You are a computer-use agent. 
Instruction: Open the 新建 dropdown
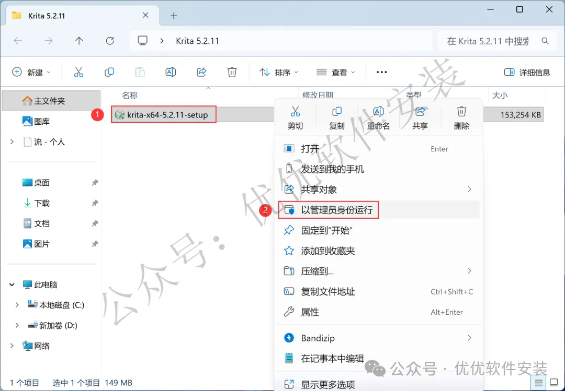[x=32, y=72]
